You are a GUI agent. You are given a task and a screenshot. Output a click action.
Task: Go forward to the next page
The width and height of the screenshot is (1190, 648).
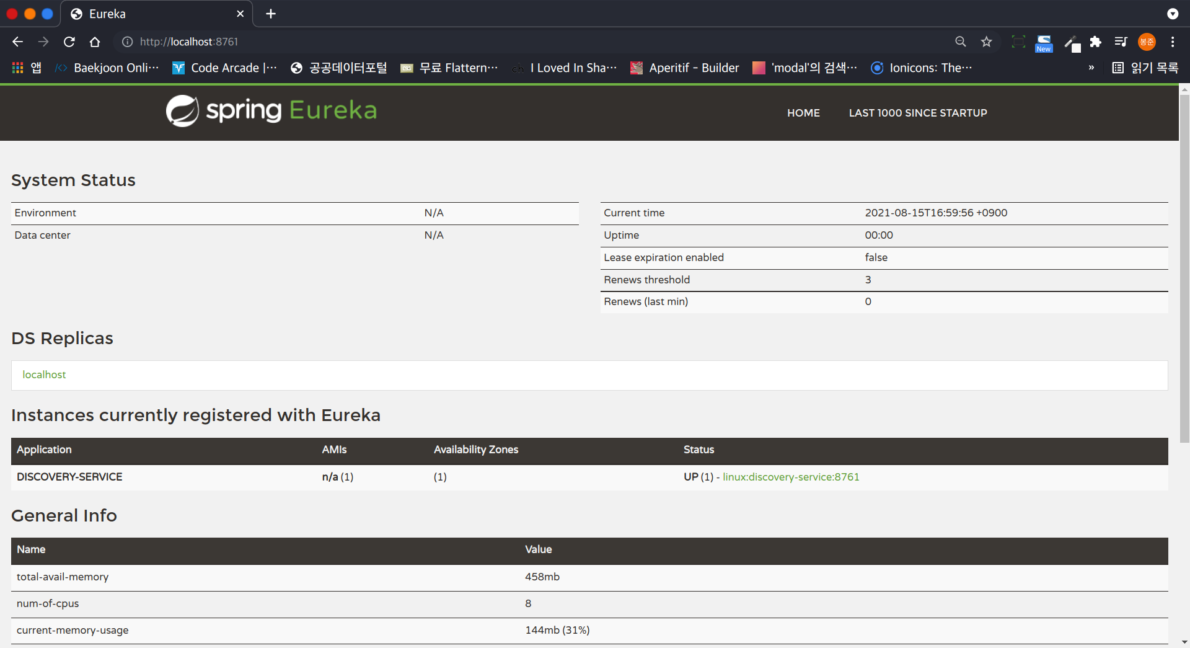point(43,42)
